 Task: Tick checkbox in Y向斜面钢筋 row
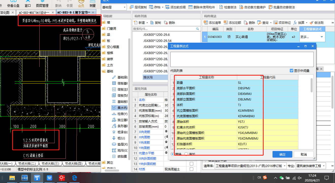pos(192,164)
